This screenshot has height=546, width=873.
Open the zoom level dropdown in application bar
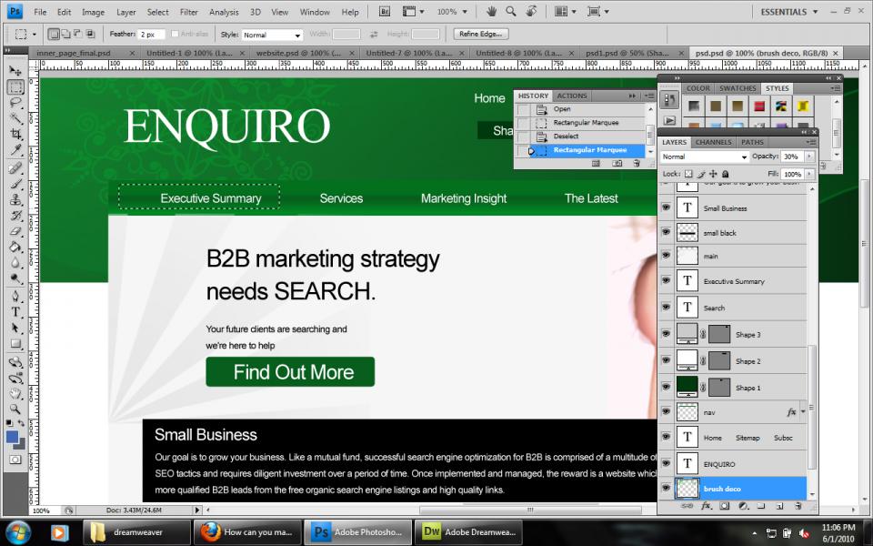pyautogui.click(x=465, y=12)
